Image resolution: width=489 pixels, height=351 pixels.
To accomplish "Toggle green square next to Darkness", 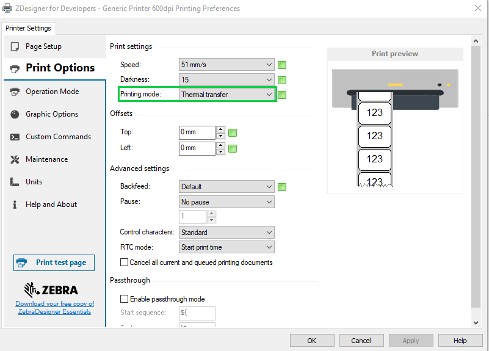I will (282, 80).
